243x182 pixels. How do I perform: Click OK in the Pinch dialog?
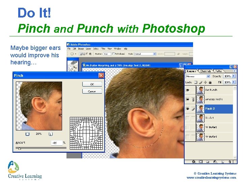[92, 84]
